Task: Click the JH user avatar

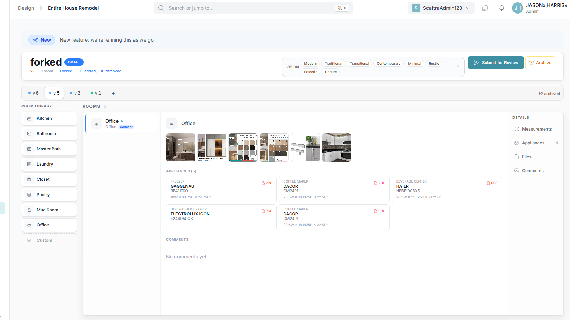Action: pyautogui.click(x=518, y=8)
